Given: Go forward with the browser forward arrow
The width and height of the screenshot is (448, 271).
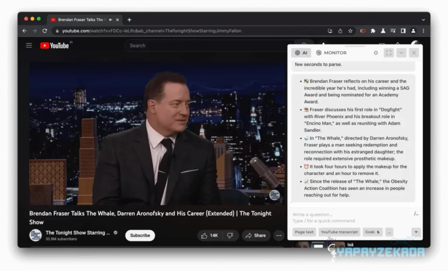Looking at the screenshot, I should point(35,31).
